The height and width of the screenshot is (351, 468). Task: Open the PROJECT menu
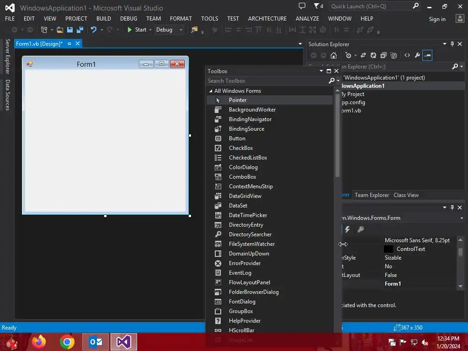[x=76, y=18]
